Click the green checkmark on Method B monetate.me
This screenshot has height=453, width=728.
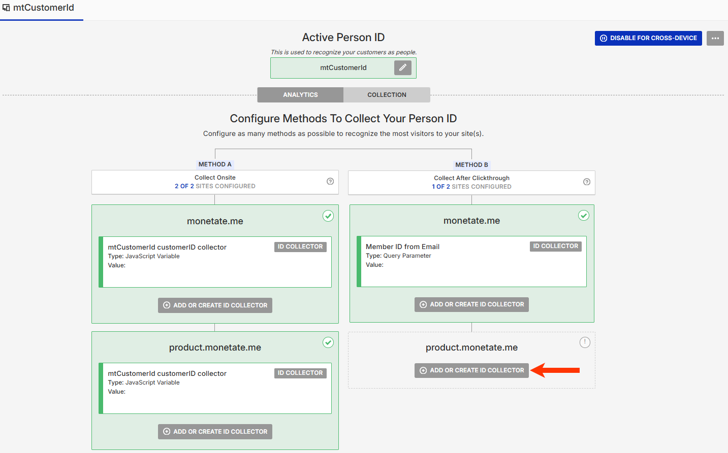coord(584,216)
